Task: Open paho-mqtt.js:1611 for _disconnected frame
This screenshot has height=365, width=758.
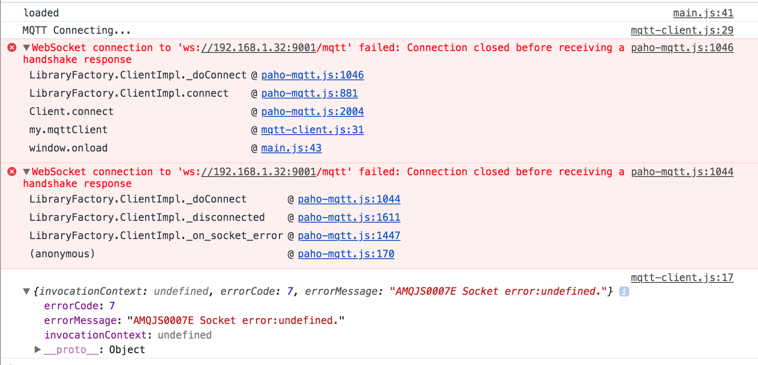Action: coord(349,217)
